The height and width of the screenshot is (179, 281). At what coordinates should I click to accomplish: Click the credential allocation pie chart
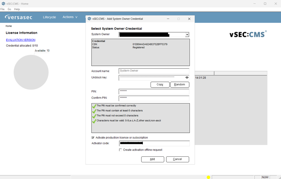tap(31, 72)
